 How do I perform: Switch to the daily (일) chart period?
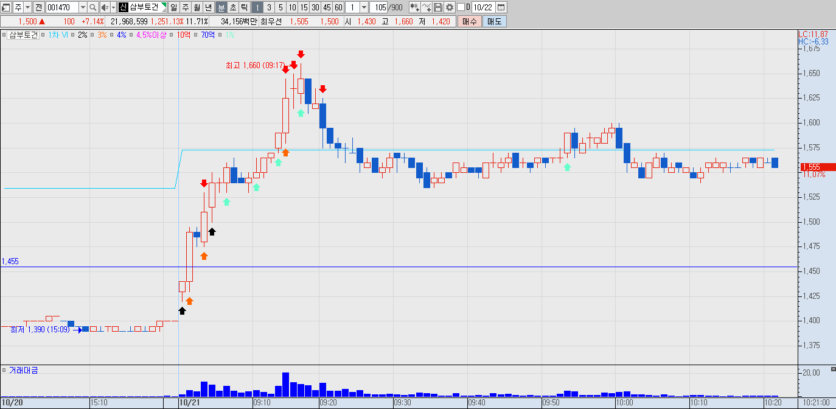coord(174,7)
